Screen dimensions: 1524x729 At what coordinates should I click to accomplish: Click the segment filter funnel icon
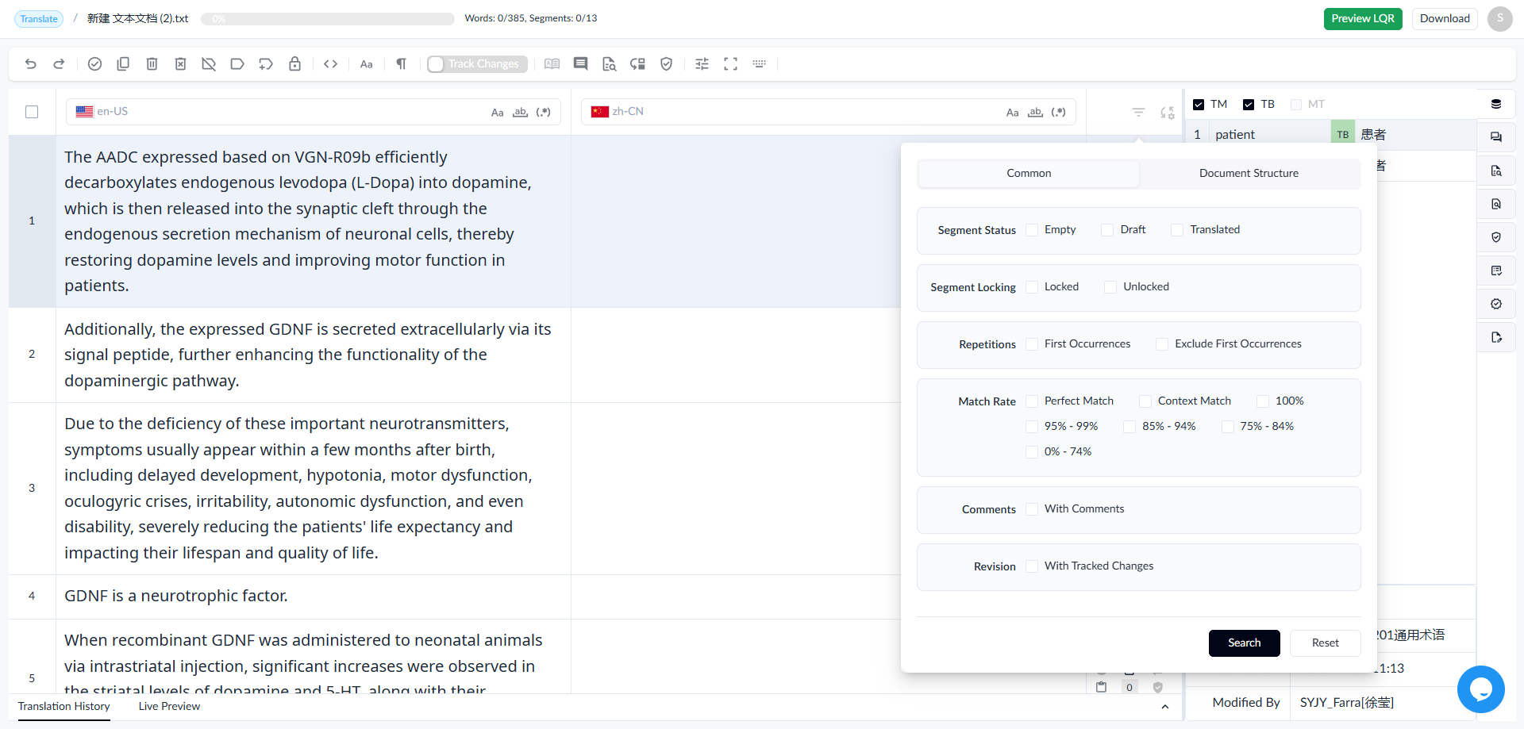coord(1138,113)
